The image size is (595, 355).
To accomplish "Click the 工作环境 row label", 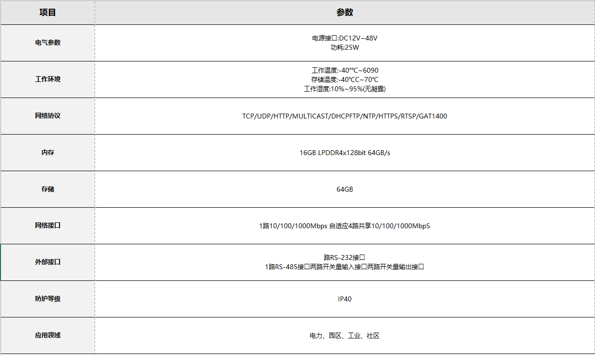I will point(48,79).
